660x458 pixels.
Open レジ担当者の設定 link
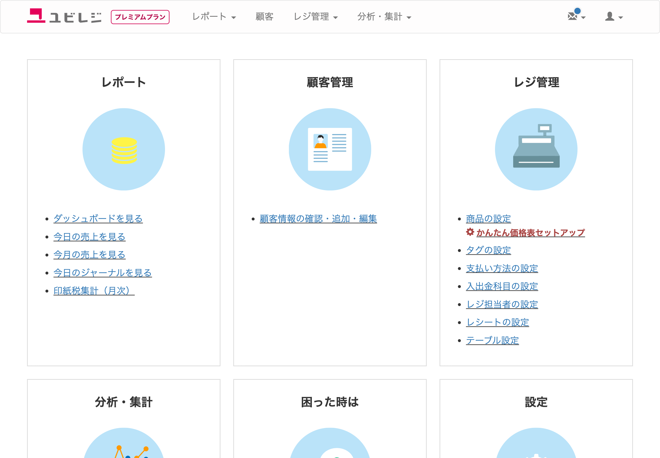pyautogui.click(x=502, y=304)
